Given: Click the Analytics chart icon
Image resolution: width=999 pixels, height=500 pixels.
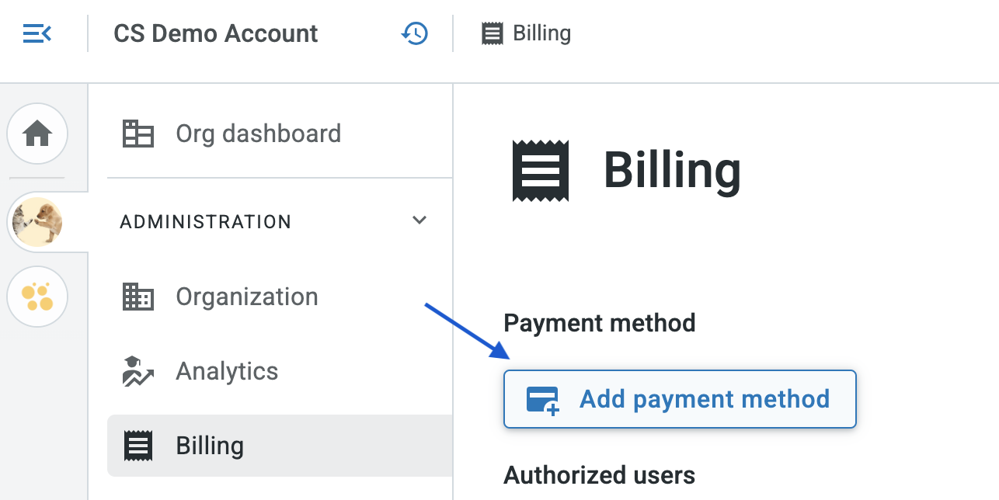Looking at the screenshot, I should coord(138,371).
